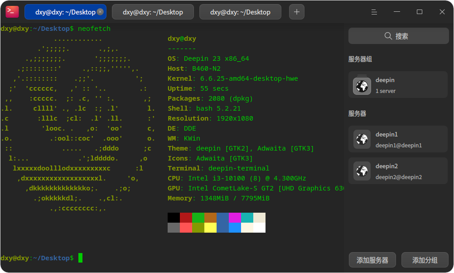This screenshot has height=273, width=454.
Task: Click 'Memory: 1348MiB / 7795MiB' line
Action: pyautogui.click(x=218, y=198)
